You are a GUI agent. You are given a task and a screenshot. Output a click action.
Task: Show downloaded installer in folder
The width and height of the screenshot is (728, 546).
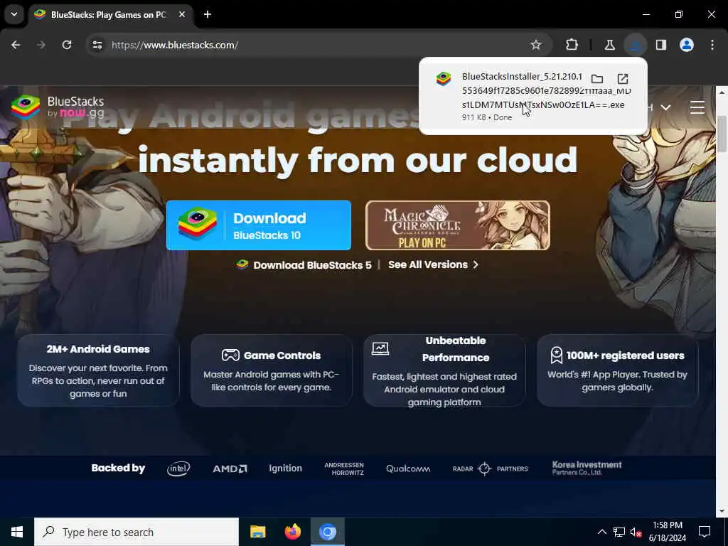pyautogui.click(x=597, y=78)
